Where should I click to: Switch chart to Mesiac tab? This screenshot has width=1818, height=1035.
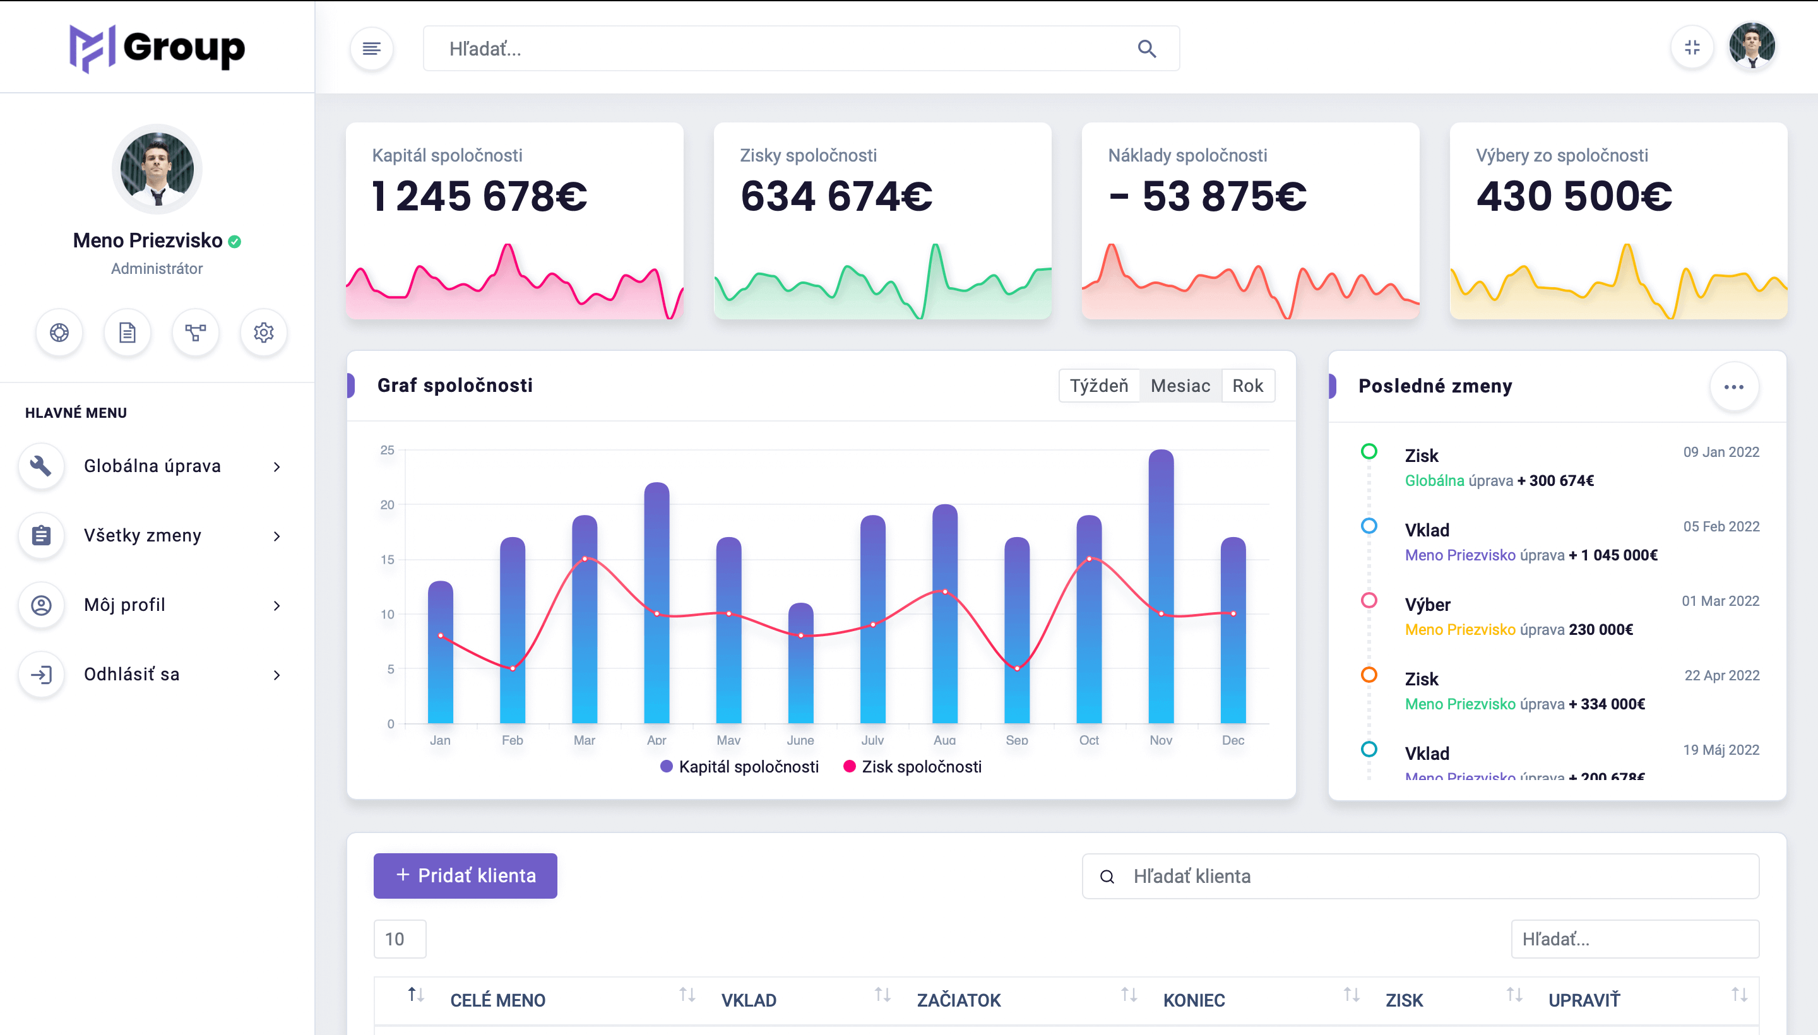coord(1180,385)
